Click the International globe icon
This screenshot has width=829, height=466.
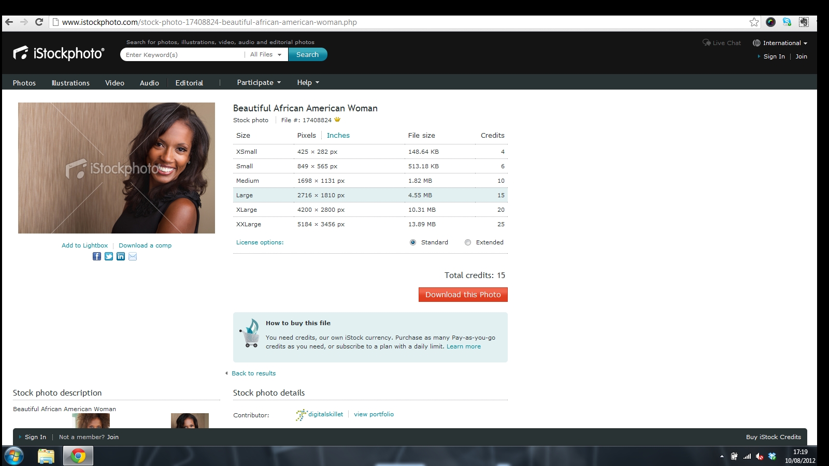(756, 43)
